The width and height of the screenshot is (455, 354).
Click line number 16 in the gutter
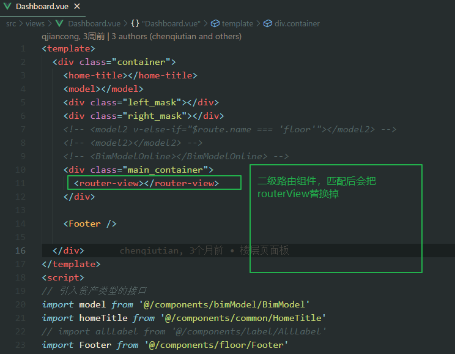coord(20,250)
